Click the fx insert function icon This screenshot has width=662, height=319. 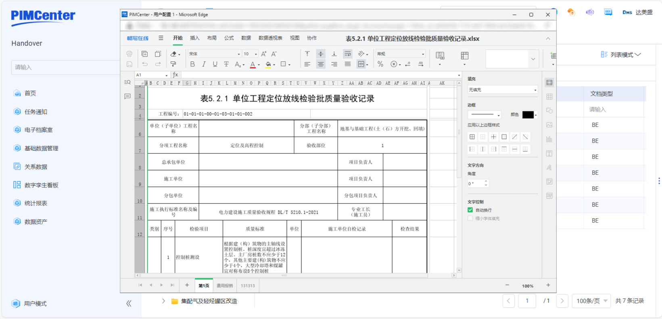(x=175, y=75)
